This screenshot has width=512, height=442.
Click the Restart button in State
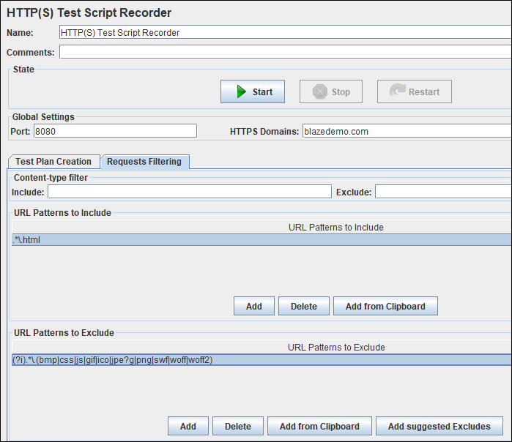pyautogui.click(x=415, y=91)
